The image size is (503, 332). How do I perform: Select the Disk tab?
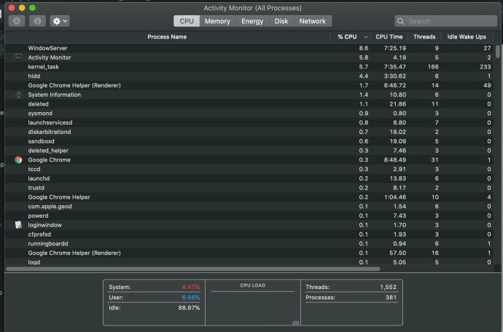pos(281,21)
